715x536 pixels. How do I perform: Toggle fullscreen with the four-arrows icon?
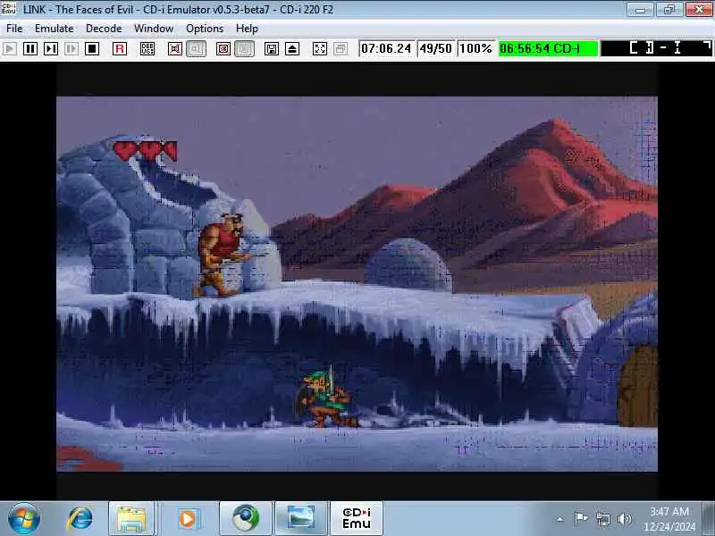tap(320, 49)
